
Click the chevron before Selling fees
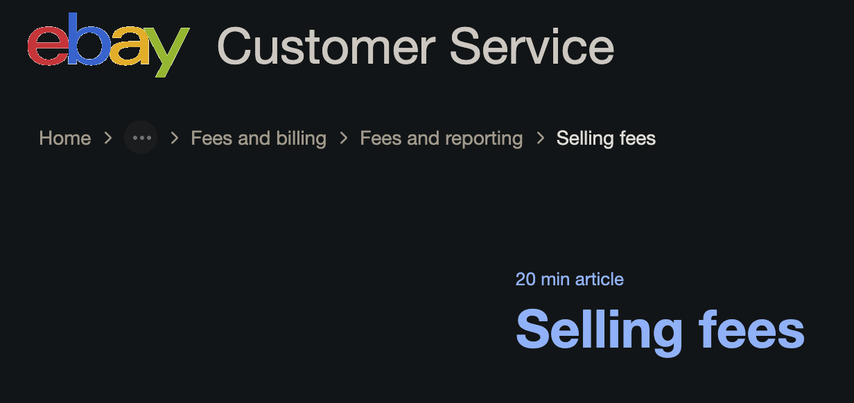540,138
